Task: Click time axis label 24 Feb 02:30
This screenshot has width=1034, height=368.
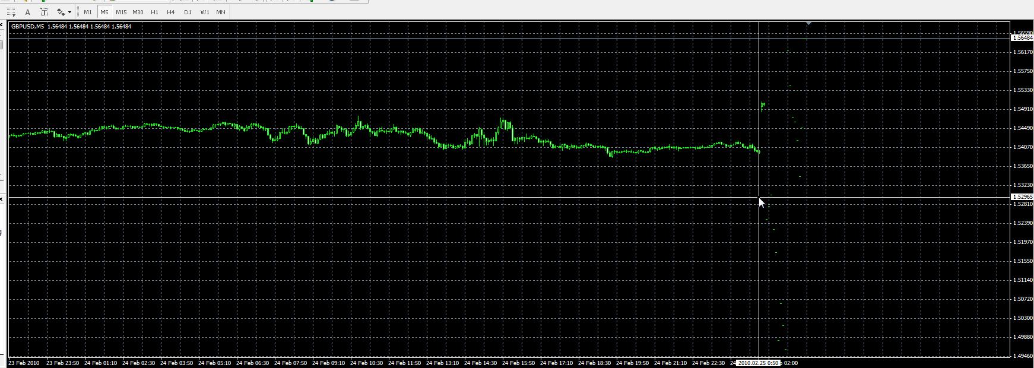Action: 138,363
